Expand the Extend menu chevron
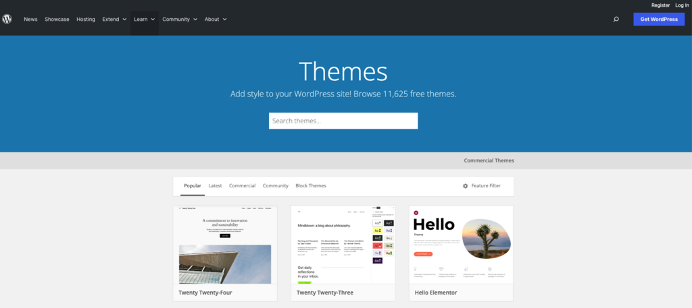 click(124, 20)
